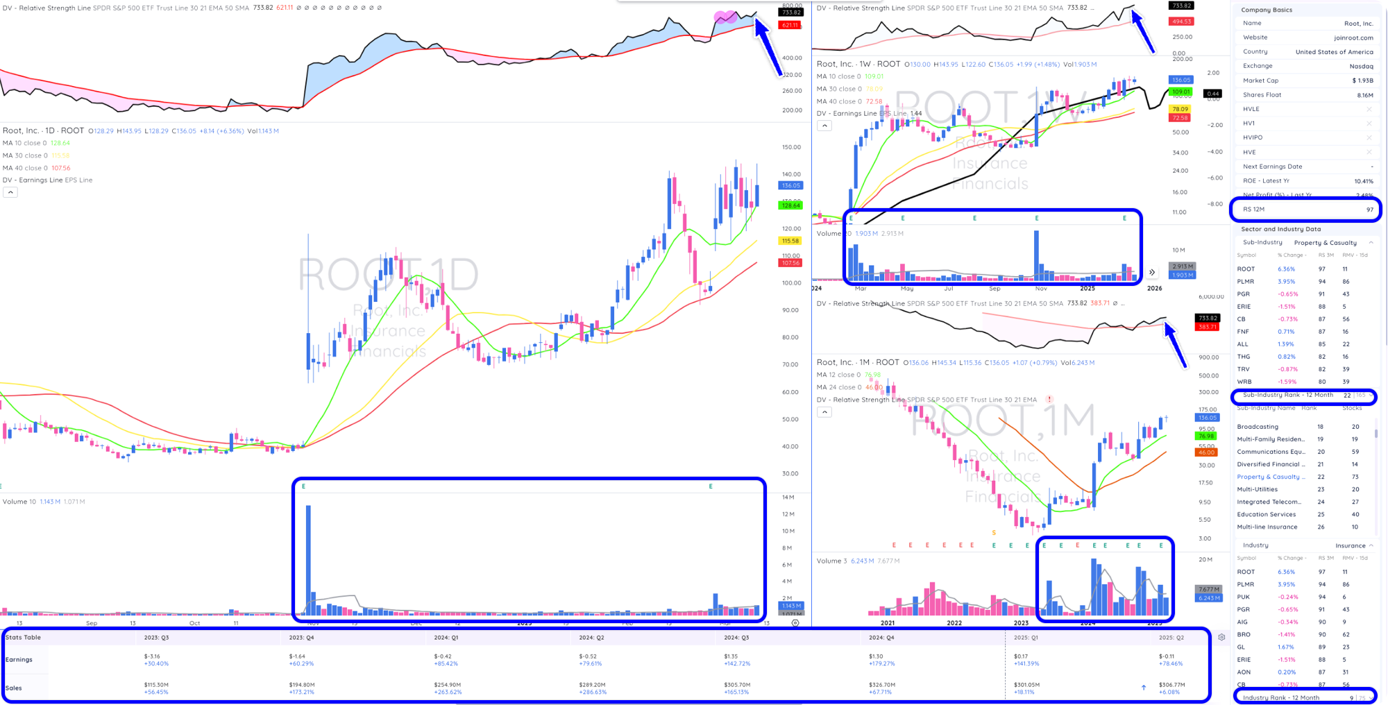1388x705 pixels.
Task: Click the X icon in the HVE row
Action: pos(1369,152)
